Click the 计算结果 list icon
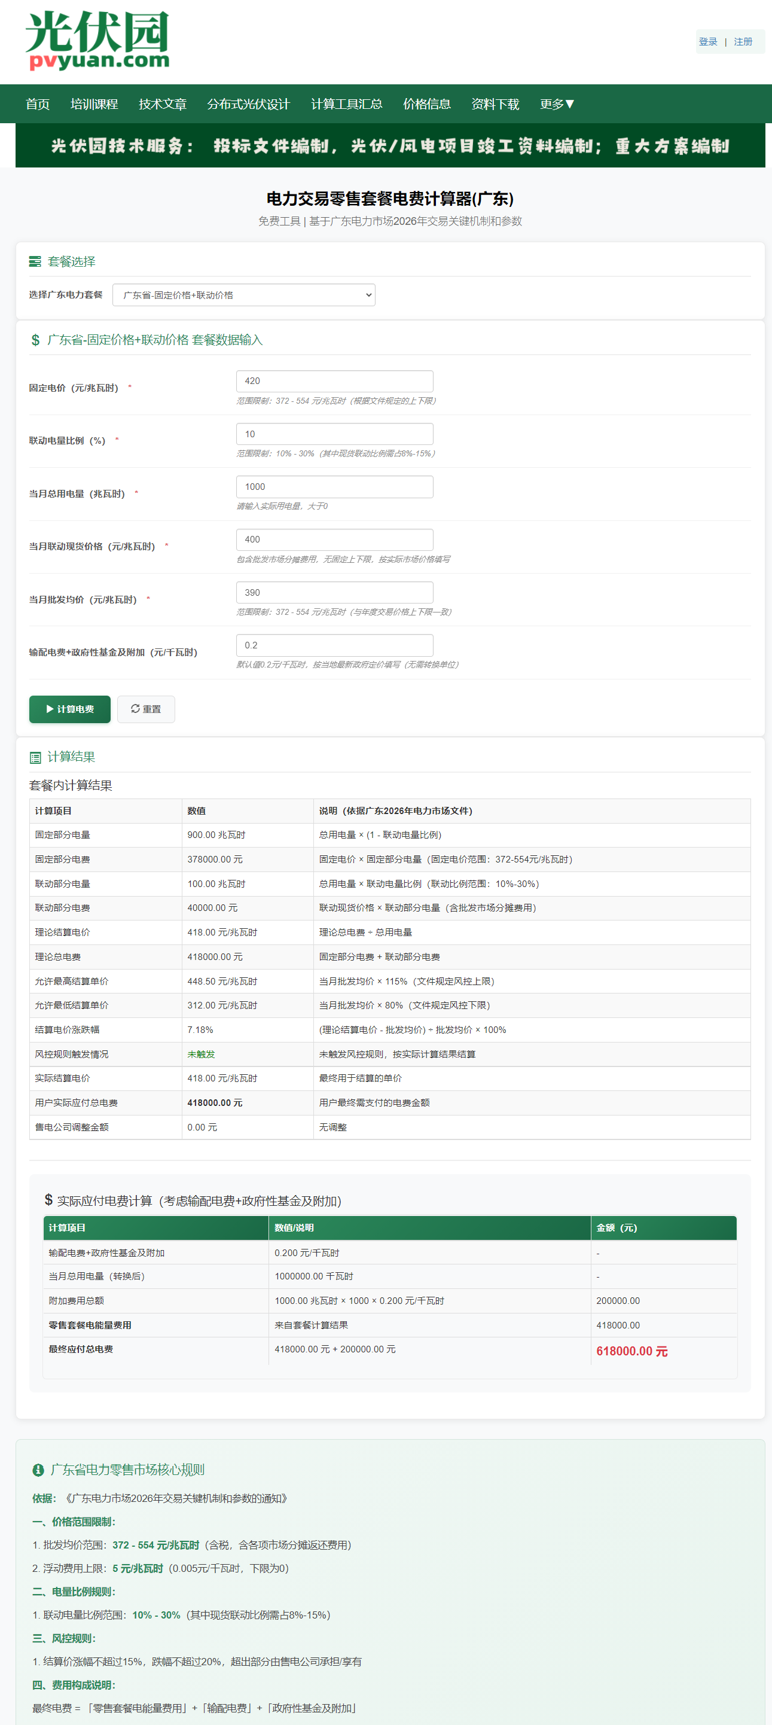 click(35, 757)
